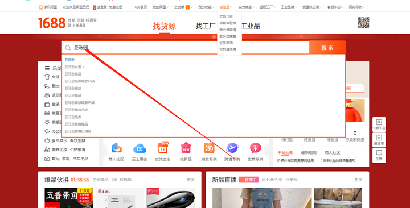This screenshot has height=208, width=410.
Task: Open 实体店主 shop icon
Action: click(x=163, y=148)
